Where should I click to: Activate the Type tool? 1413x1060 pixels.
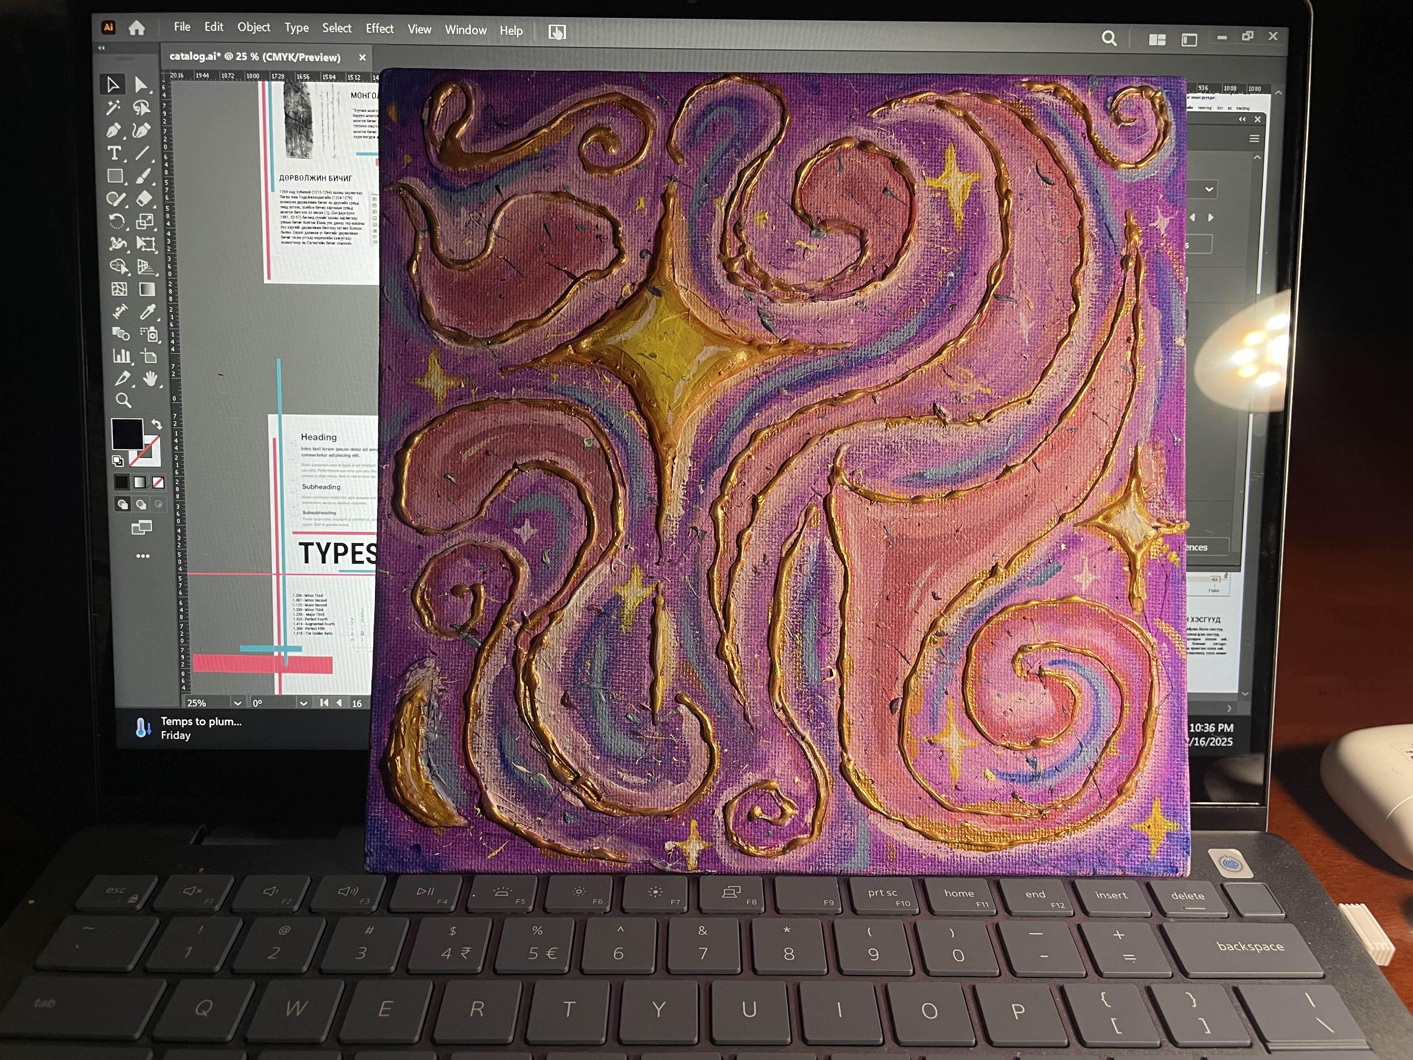click(x=114, y=153)
